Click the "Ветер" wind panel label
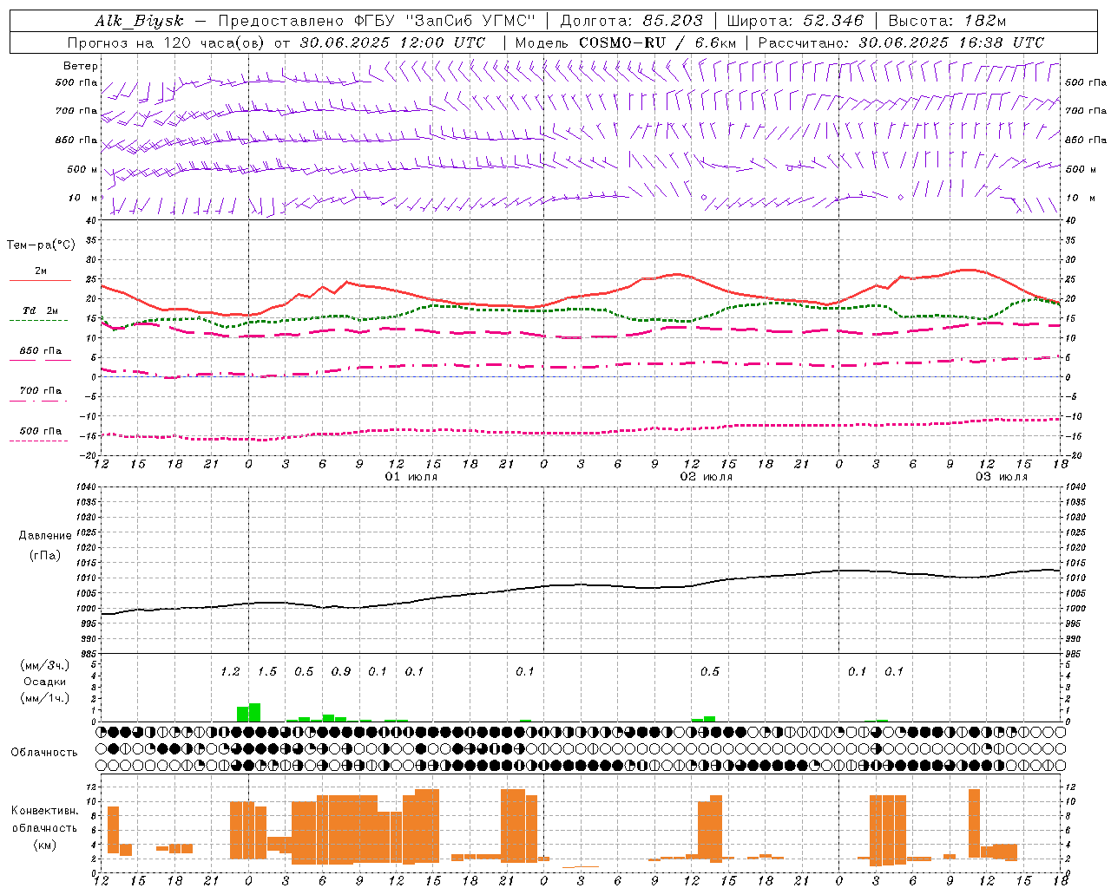The width and height of the screenshot is (1111, 888). click(x=81, y=66)
